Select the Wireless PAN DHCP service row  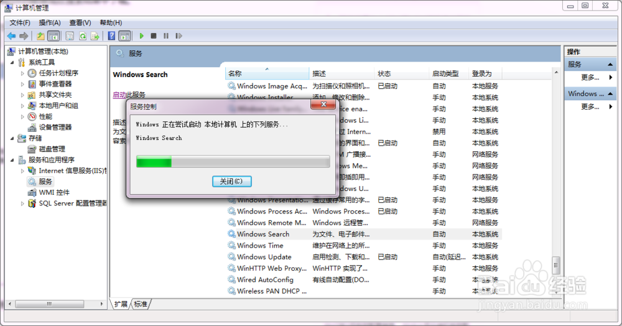364,291
